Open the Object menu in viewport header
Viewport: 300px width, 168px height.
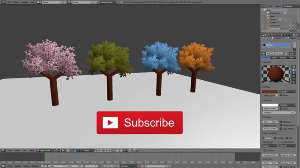tap(31, 150)
